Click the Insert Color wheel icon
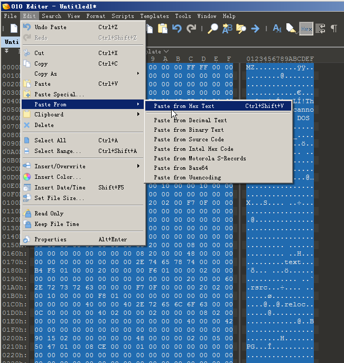Image resolution: width=344 pixels, height=363 pixels. pos(27,177)
